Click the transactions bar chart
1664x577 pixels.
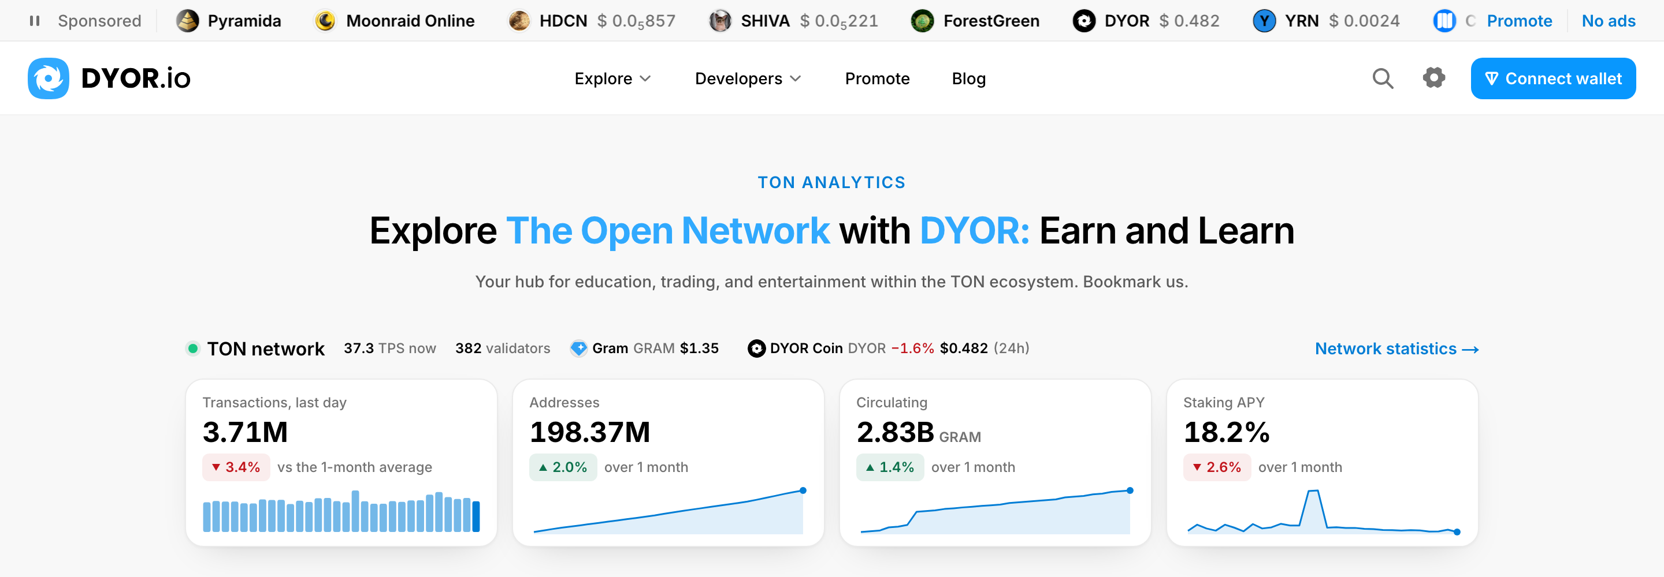pyautogui.click(x=341, y=511)
